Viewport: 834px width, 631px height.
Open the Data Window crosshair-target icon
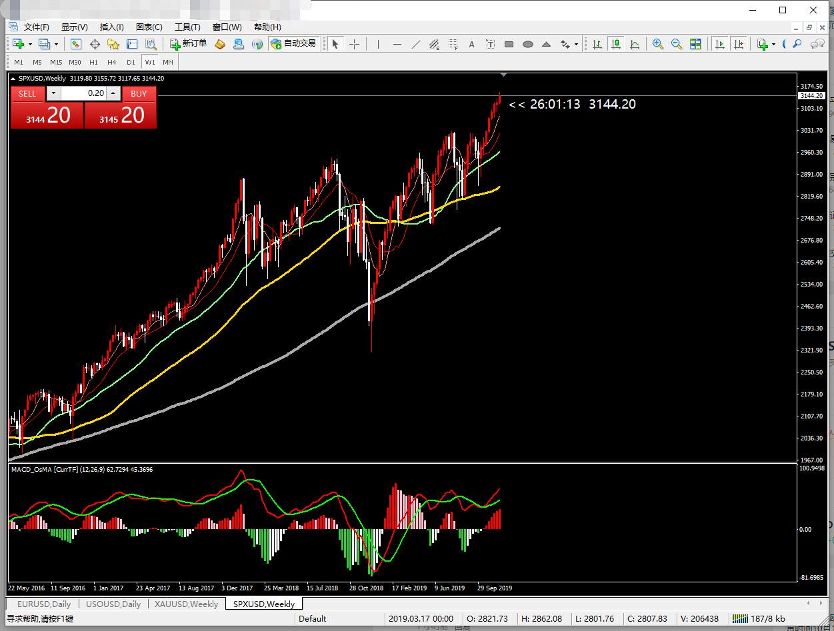tap(95, 44)
